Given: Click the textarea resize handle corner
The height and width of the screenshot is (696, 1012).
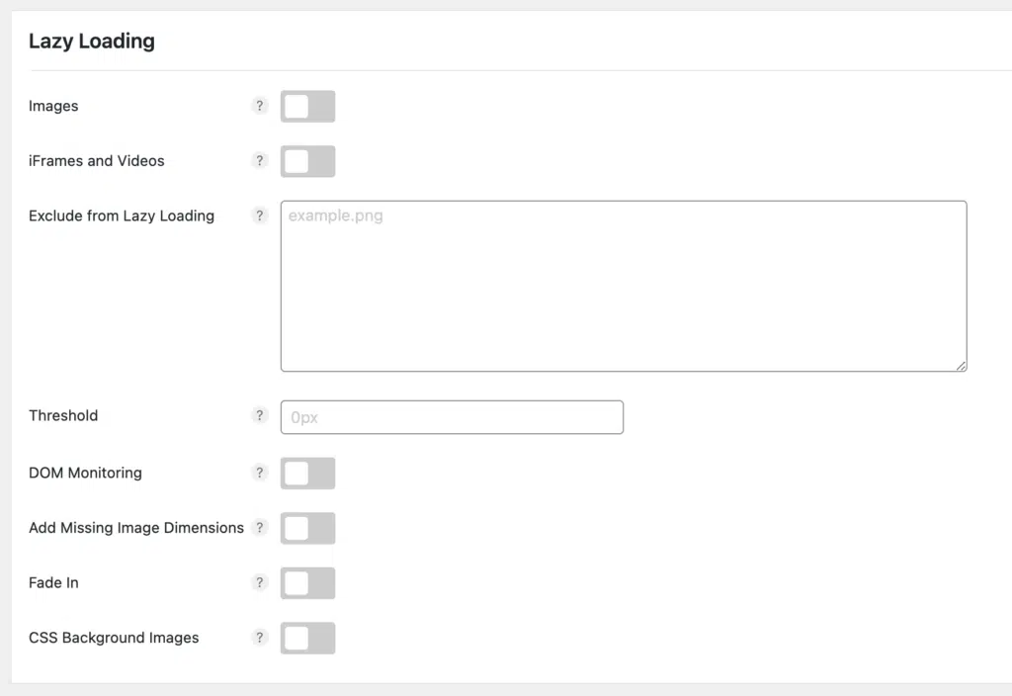Looking at the screenshot, I should [x=961, y=366].
